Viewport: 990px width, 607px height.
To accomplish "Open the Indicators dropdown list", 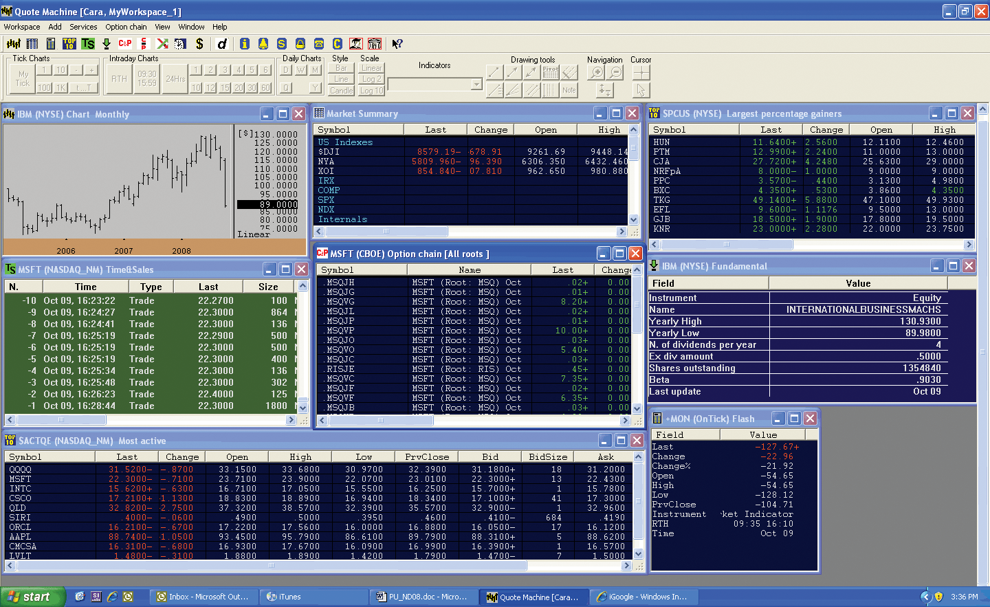I will coord(476,85).
